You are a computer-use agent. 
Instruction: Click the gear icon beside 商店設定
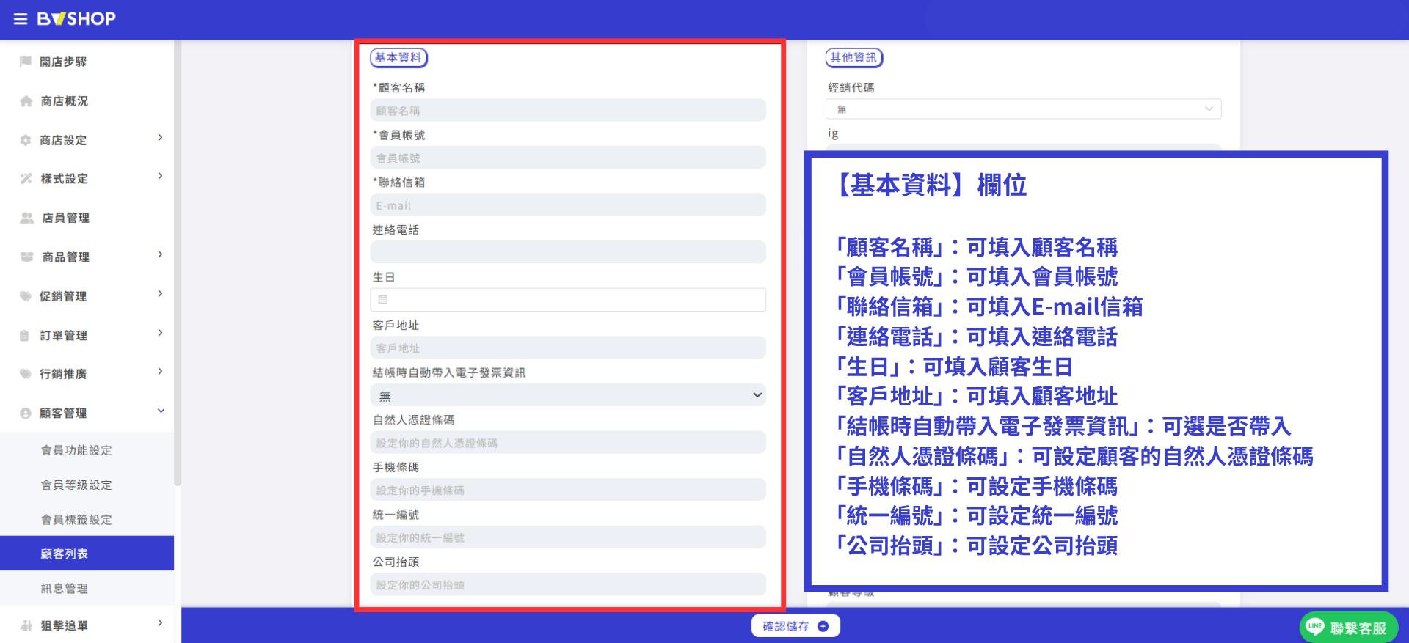tap(26, 140)
